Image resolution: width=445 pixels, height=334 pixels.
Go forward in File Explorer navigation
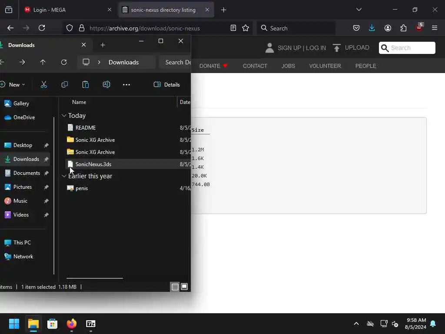click(x=22, y=62)
